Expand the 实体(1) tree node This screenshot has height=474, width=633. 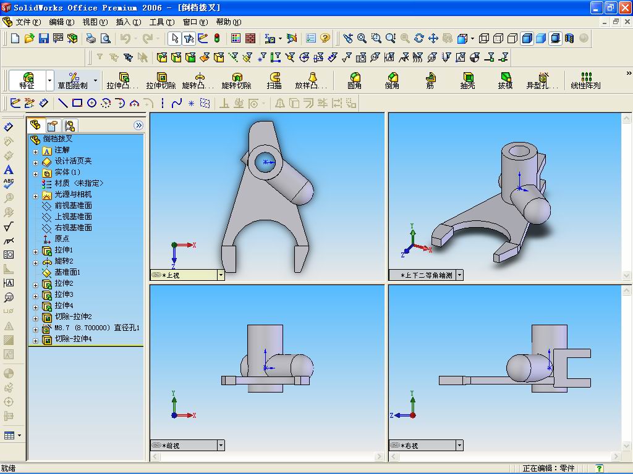35,174
